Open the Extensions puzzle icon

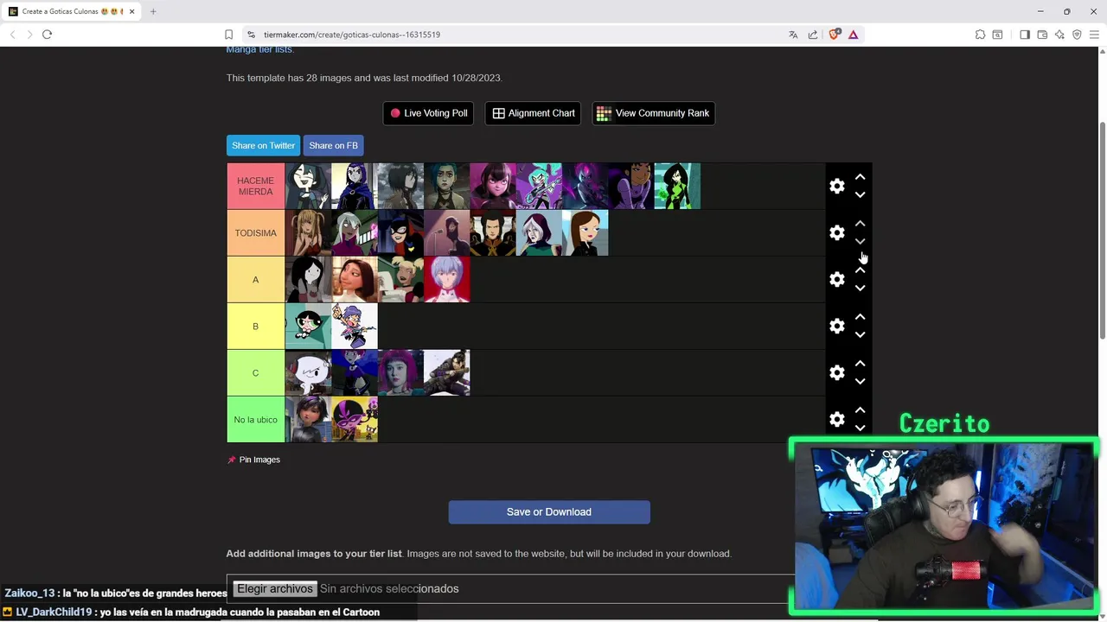[x=980, y=35]
